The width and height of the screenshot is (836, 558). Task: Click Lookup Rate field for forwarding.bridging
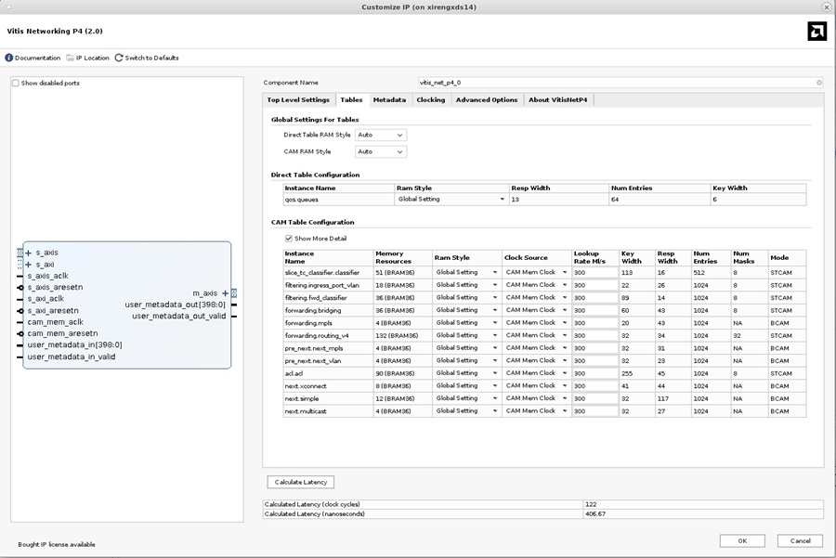[x=594, y=310]
